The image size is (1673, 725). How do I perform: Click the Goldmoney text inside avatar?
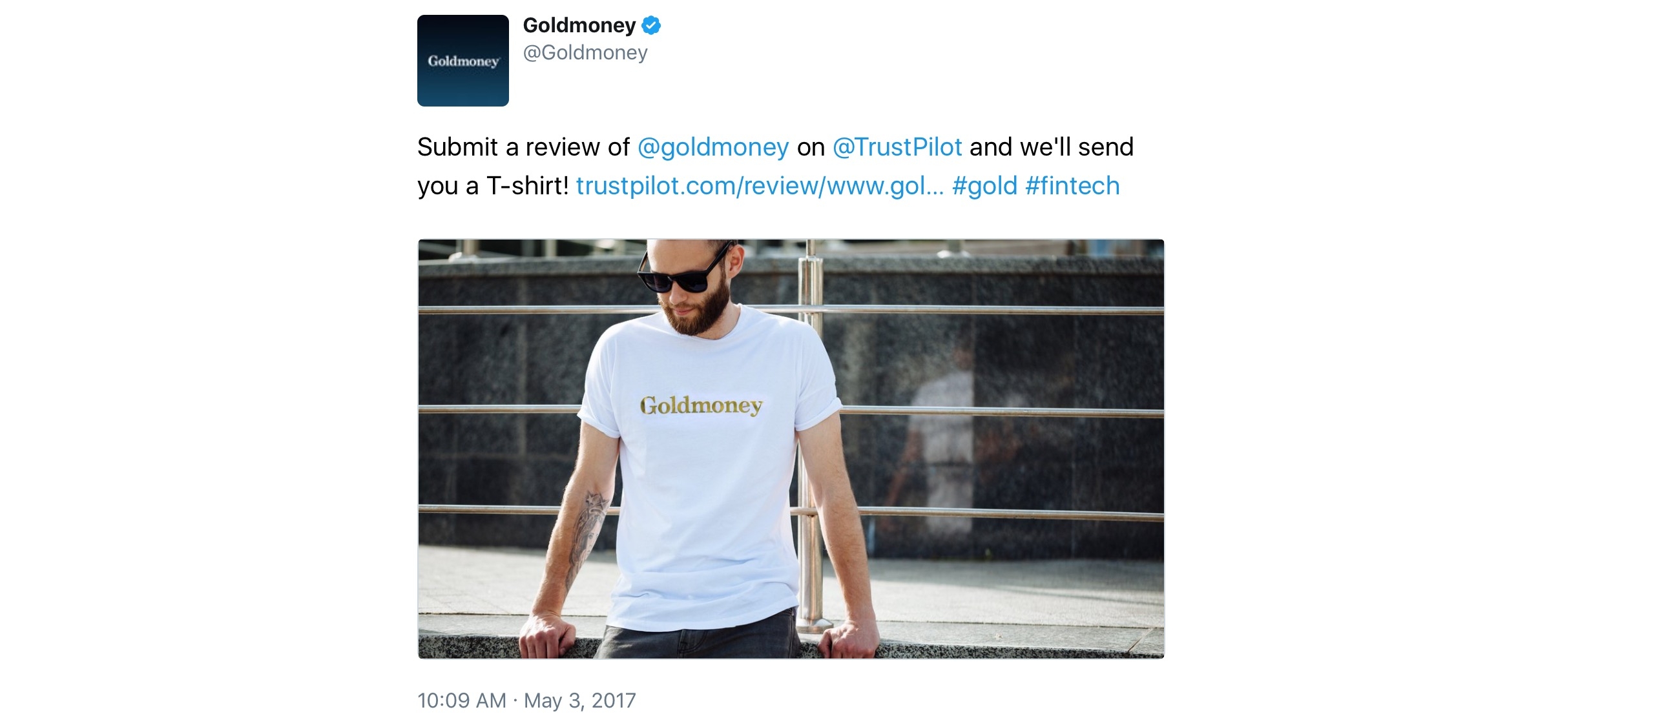point(463,61)
